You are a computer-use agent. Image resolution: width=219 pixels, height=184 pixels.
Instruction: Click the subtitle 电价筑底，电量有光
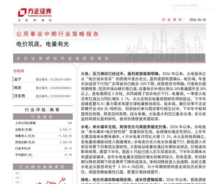[x=43, y=44]
